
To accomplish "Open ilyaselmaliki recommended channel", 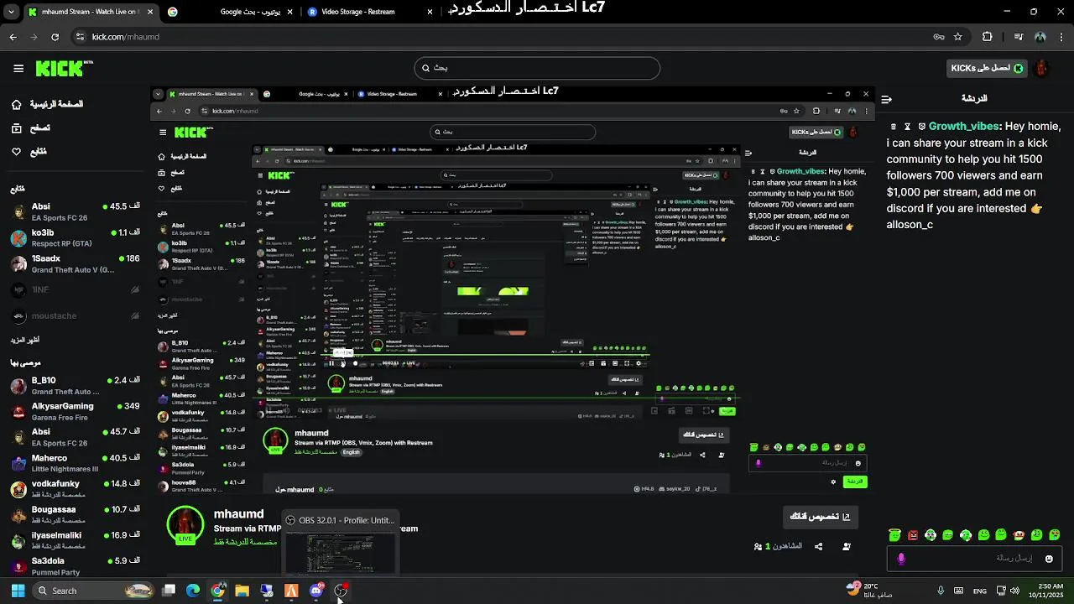I will 76,540.
